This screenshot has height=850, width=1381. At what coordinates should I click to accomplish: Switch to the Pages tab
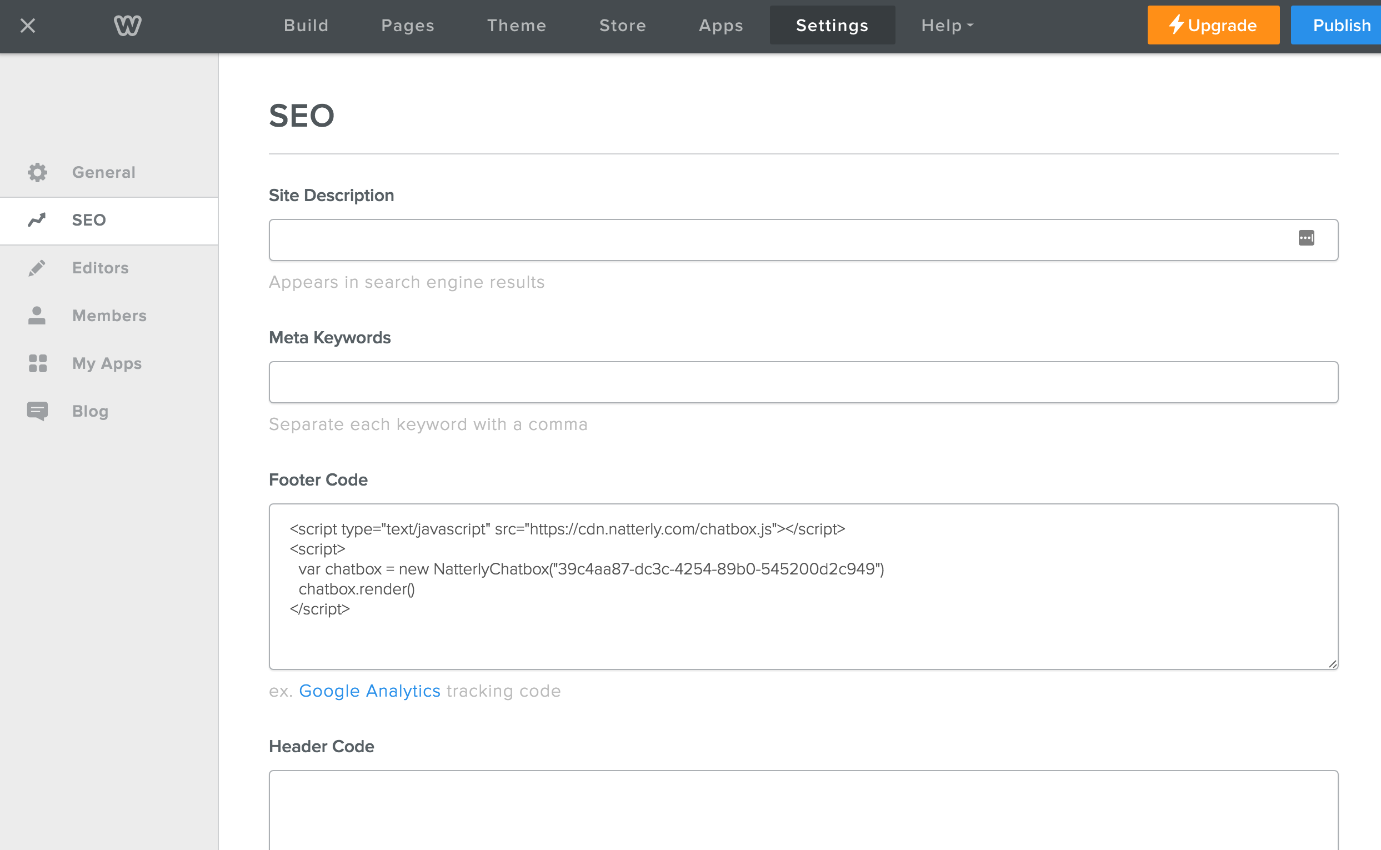(408, 26)
